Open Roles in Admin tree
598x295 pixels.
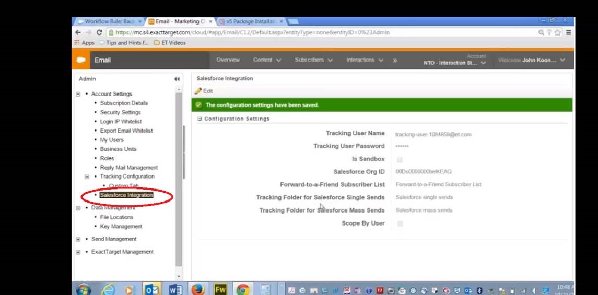[107, 158]
